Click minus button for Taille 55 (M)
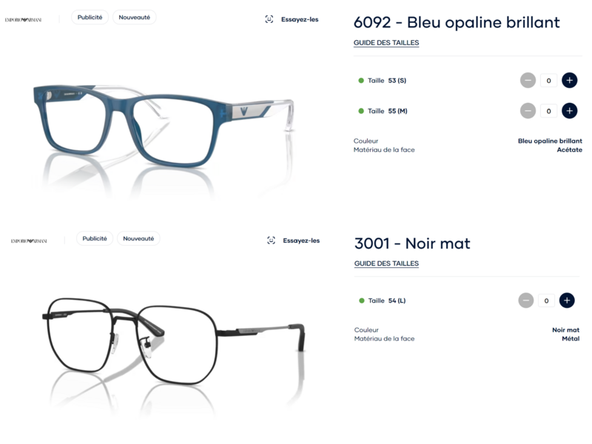The height and width of the screenshot is (444, 592). [528, 110]
